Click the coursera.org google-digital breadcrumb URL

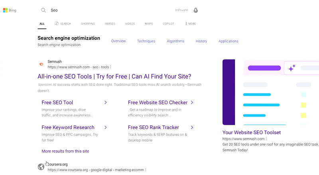tap(96, 170)
